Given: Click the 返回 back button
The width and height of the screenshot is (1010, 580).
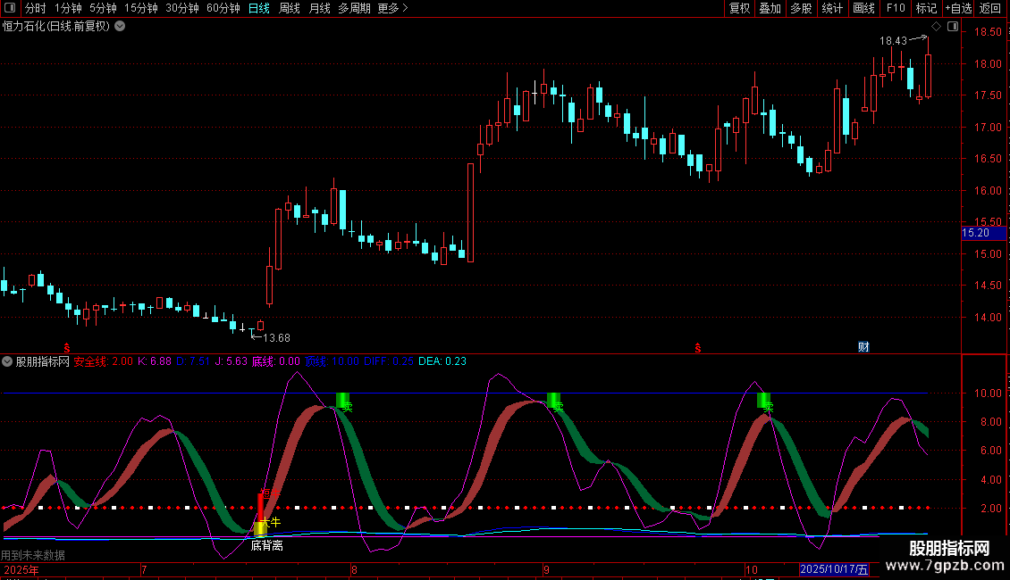Looking at the screenshot, I should 990,8.
